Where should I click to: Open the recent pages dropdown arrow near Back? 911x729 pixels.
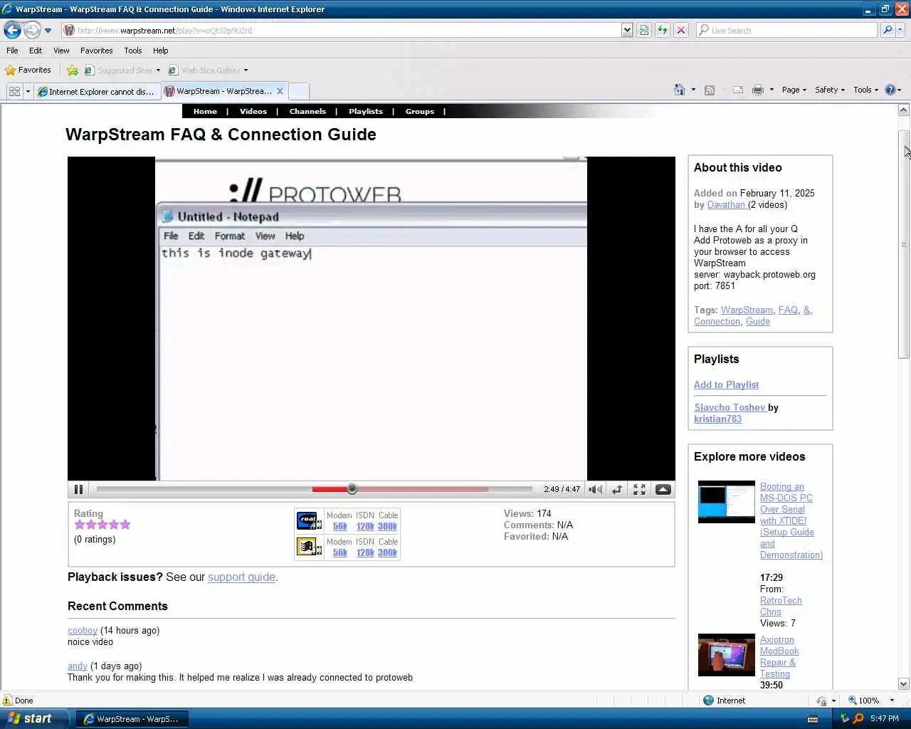coord(48,31)
